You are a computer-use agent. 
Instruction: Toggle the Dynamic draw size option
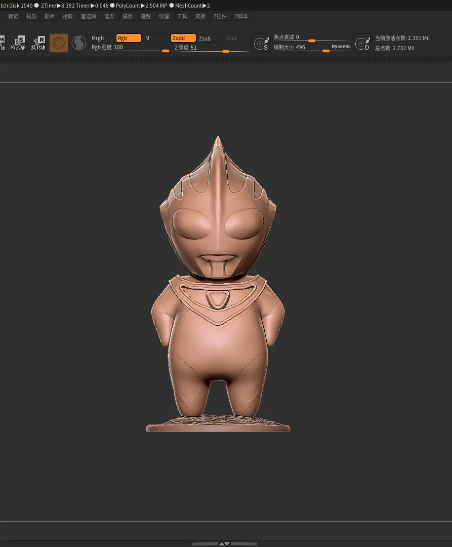pyautogui.click(x=341, y=46)
